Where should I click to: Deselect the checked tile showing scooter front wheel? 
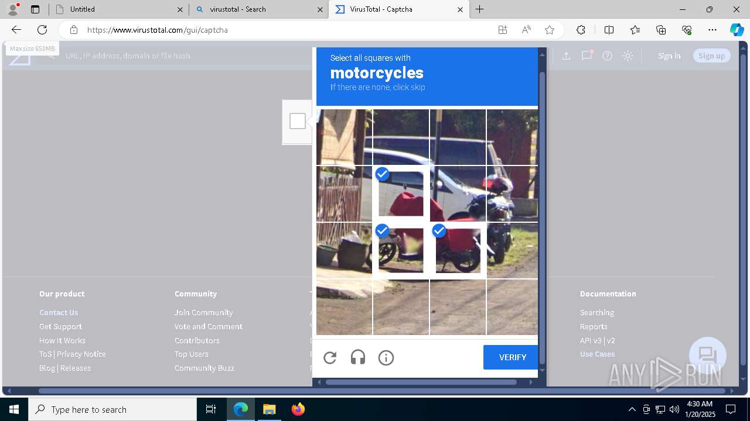401,251
